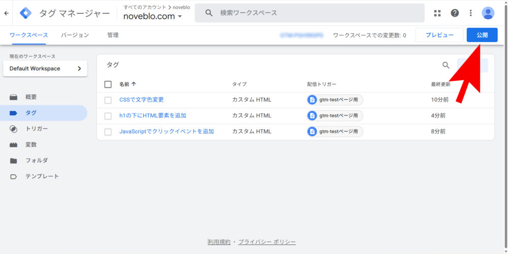Click the search icon in tag list
This screenshot has height=254, width=508.
click(x=446, y=65)
